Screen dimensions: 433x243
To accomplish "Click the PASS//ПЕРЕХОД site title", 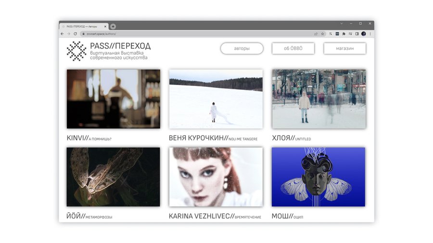I will [x=120, y=46].
